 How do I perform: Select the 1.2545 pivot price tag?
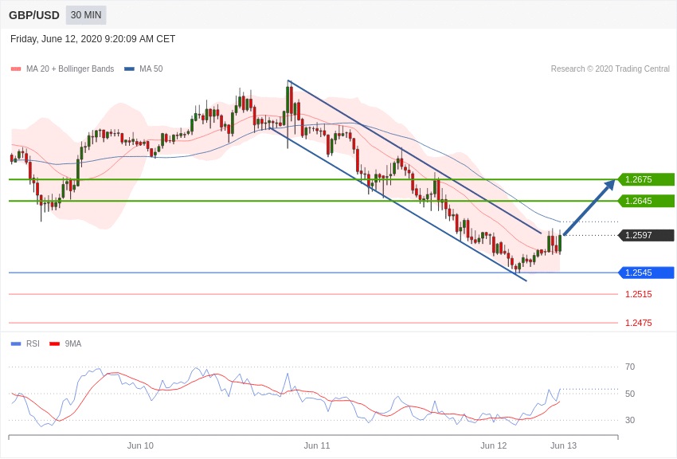[646, 273]
